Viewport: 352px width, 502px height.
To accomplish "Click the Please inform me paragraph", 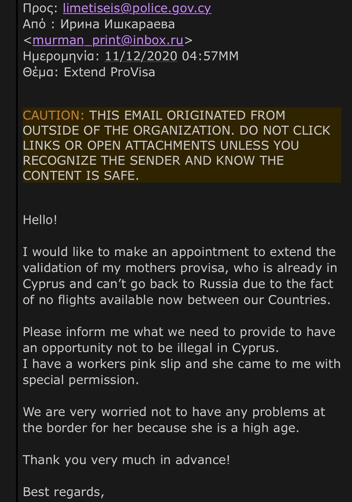I will coord(179,340).
